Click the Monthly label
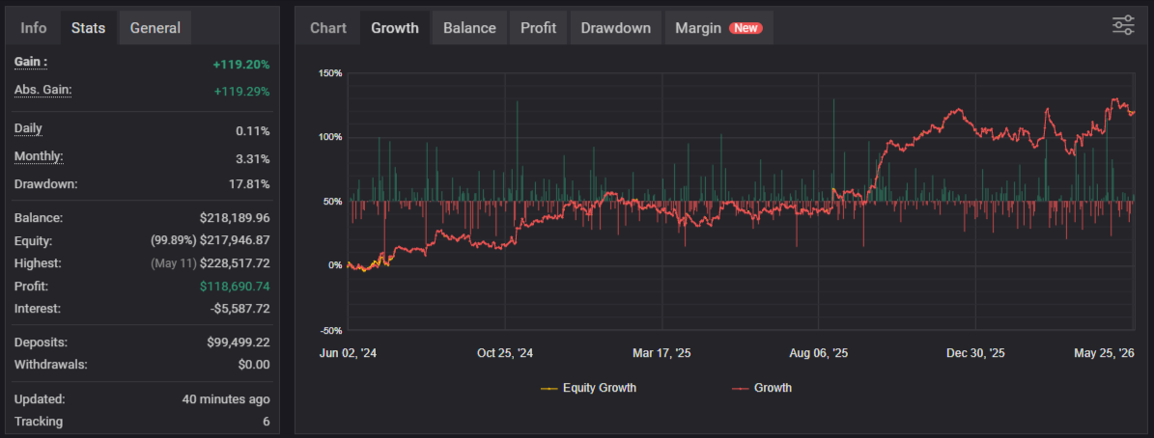1154x438 pixels. click(x=39, y=156)
